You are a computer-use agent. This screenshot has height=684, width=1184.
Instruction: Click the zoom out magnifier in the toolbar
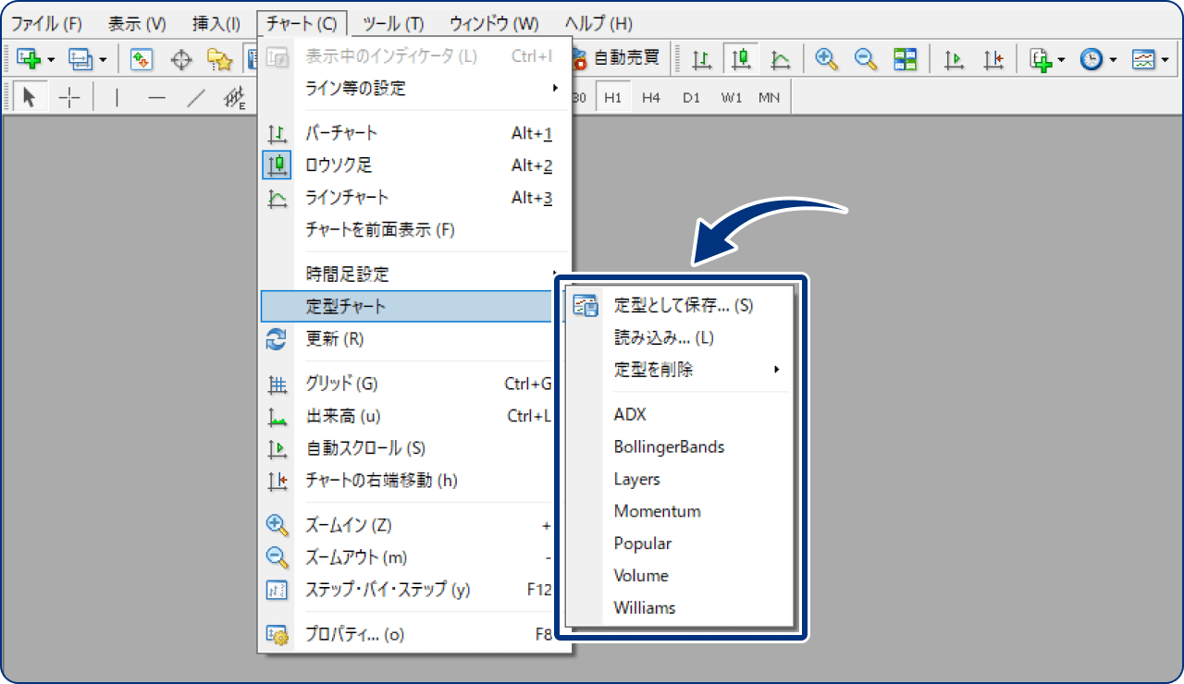point(866,59)
